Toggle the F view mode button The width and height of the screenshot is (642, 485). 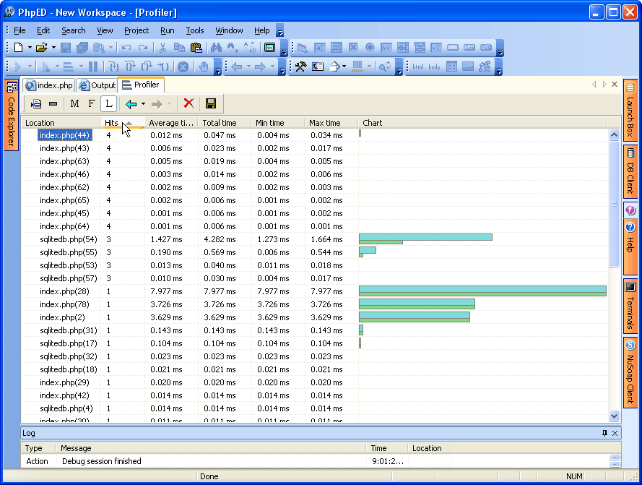click(91, 104)
